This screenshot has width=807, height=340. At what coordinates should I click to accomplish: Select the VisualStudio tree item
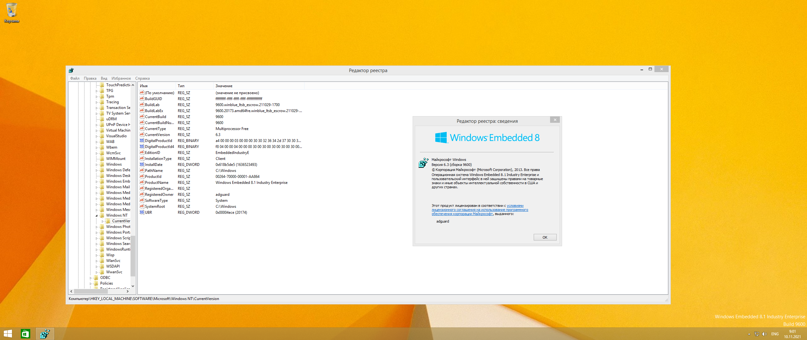coord(116,136)
